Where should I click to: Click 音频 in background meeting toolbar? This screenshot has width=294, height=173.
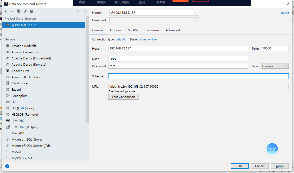[82, 2]
